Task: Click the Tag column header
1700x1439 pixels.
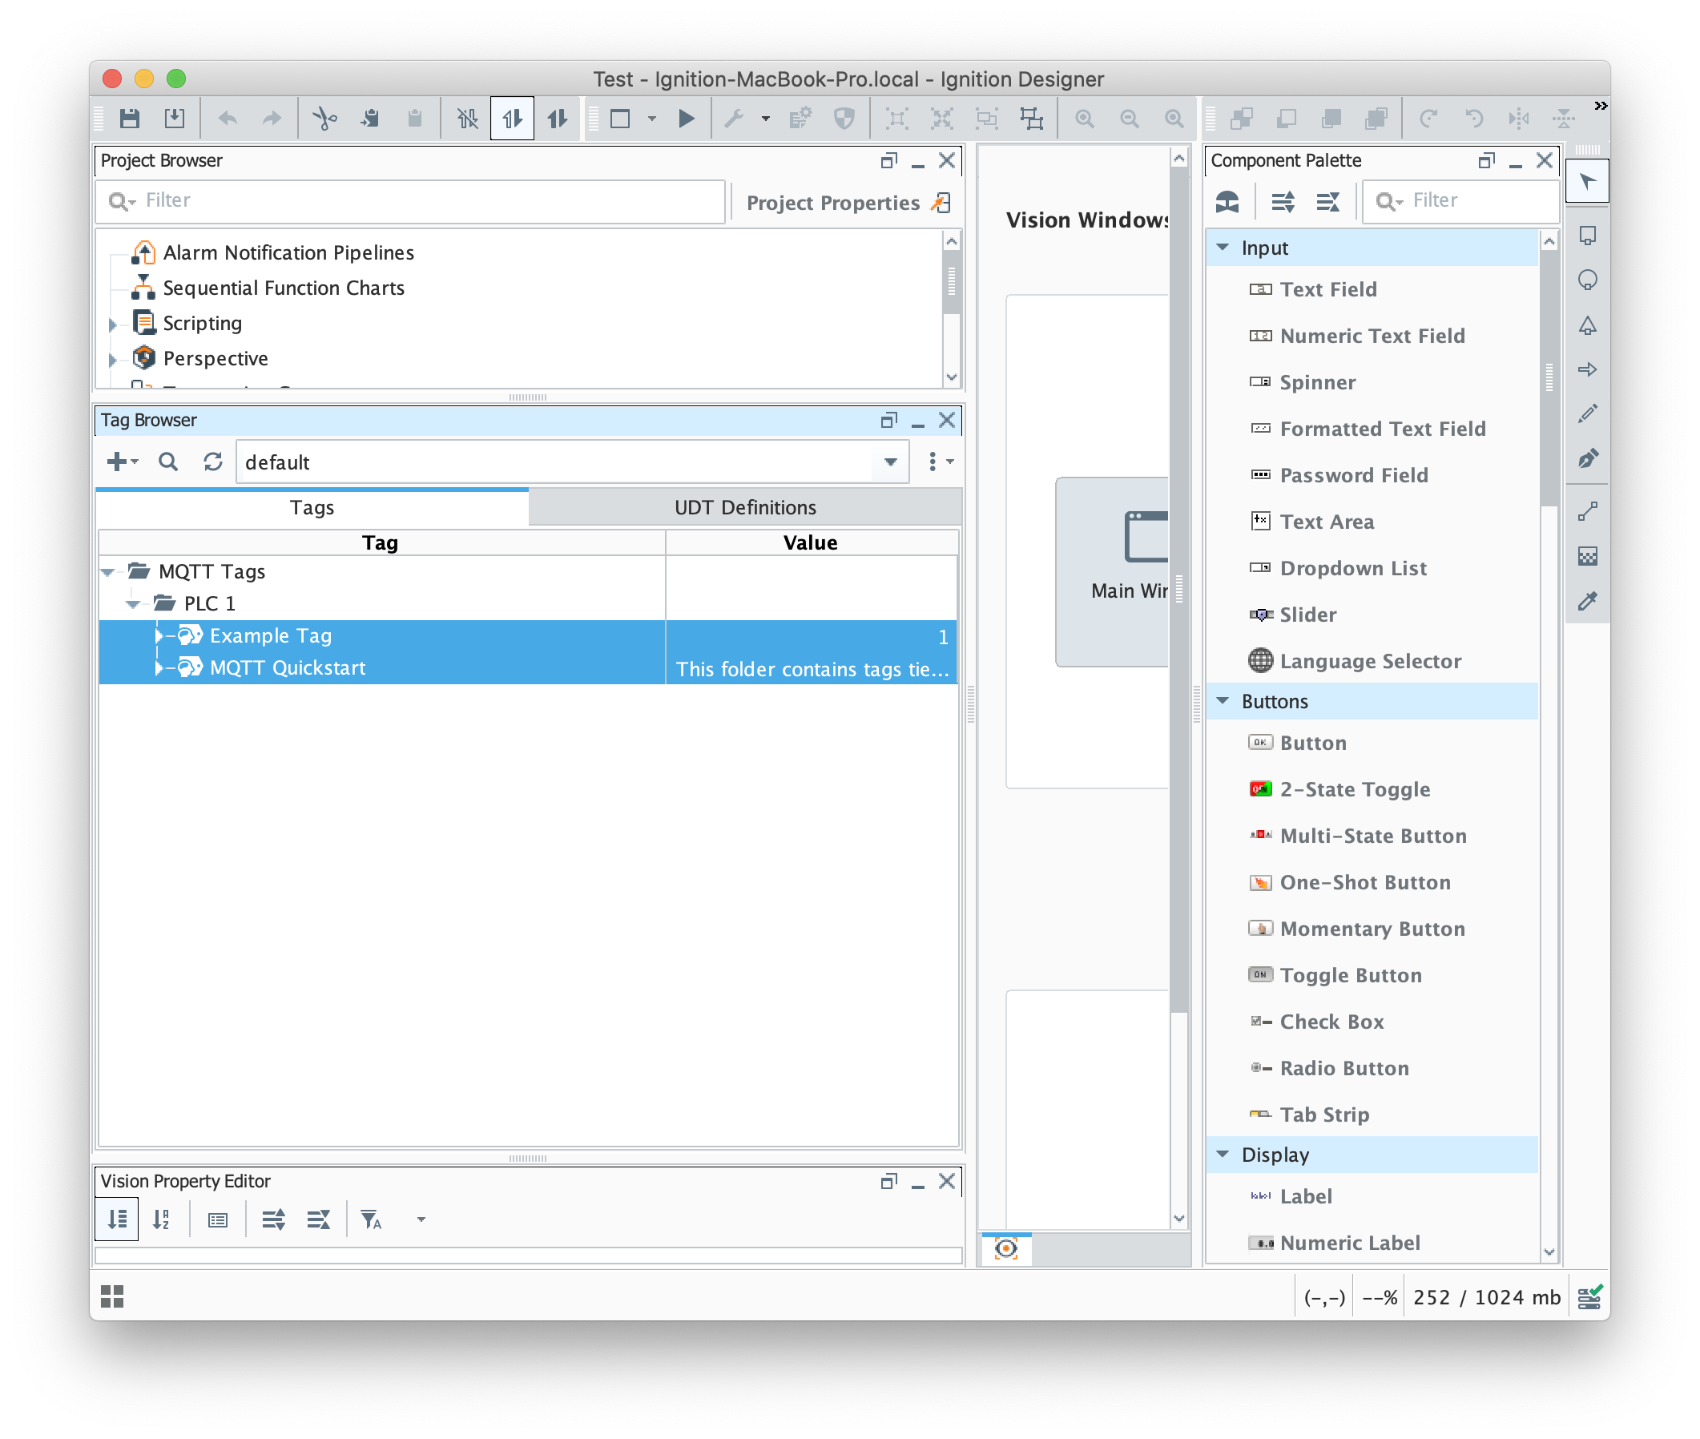Action: (381, 543)
